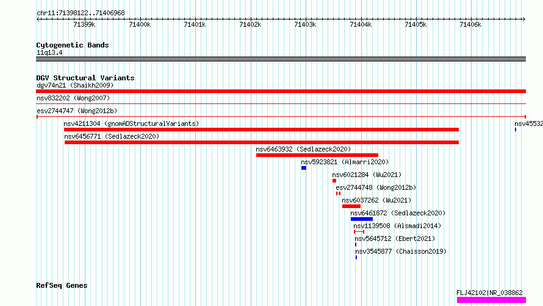The height and width of the screenshot is (306, 543).
Task: Click the Cytogenetic Bands track title
Action: click(x=73, y=45)
